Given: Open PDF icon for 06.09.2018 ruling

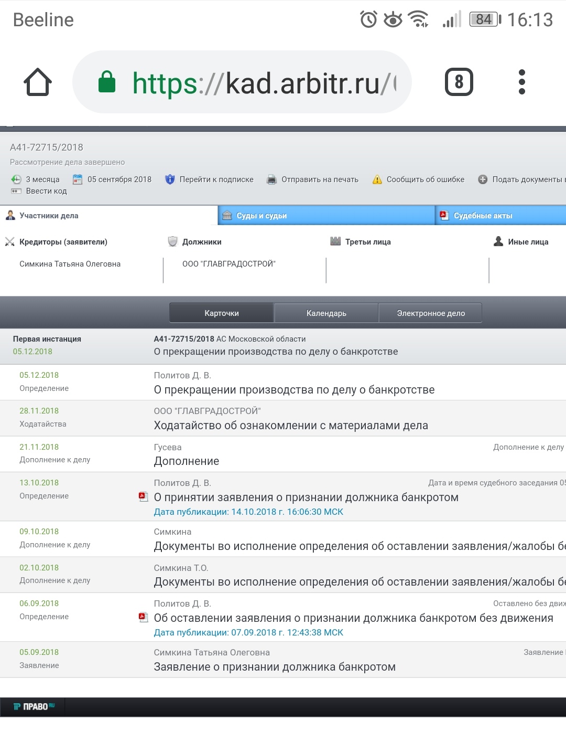Looking at the screenshot, I should [143, 617].
